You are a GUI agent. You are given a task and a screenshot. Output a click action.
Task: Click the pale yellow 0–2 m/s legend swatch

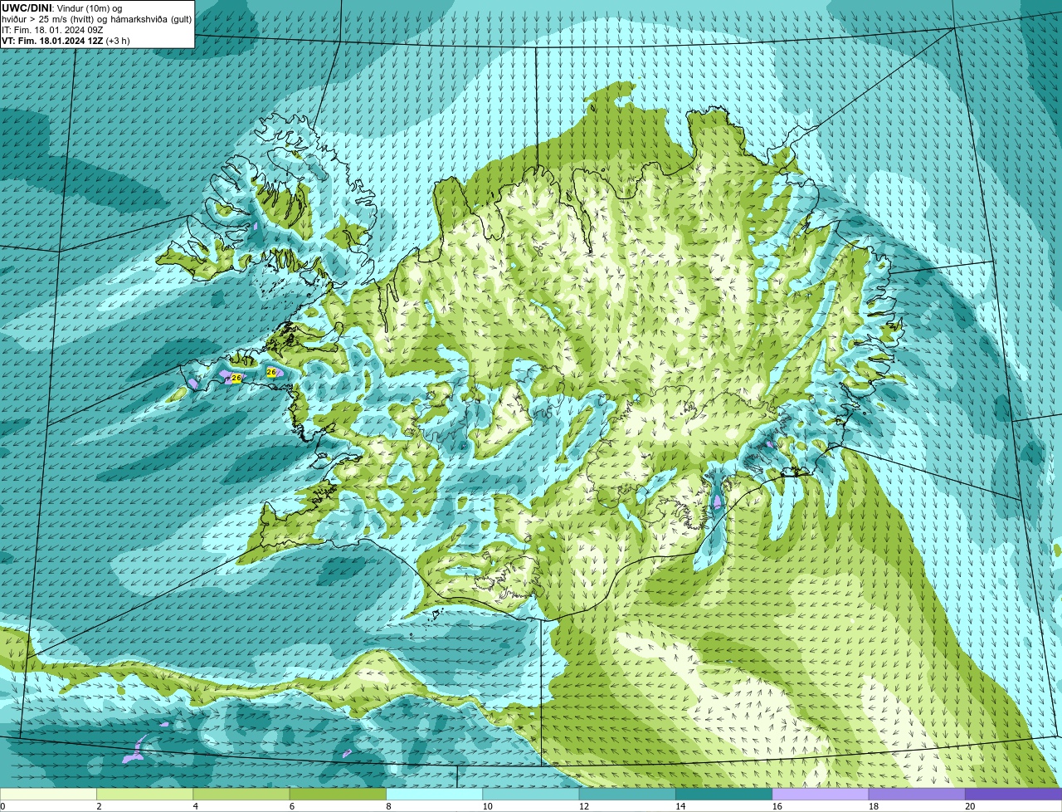tap(48, 795)
